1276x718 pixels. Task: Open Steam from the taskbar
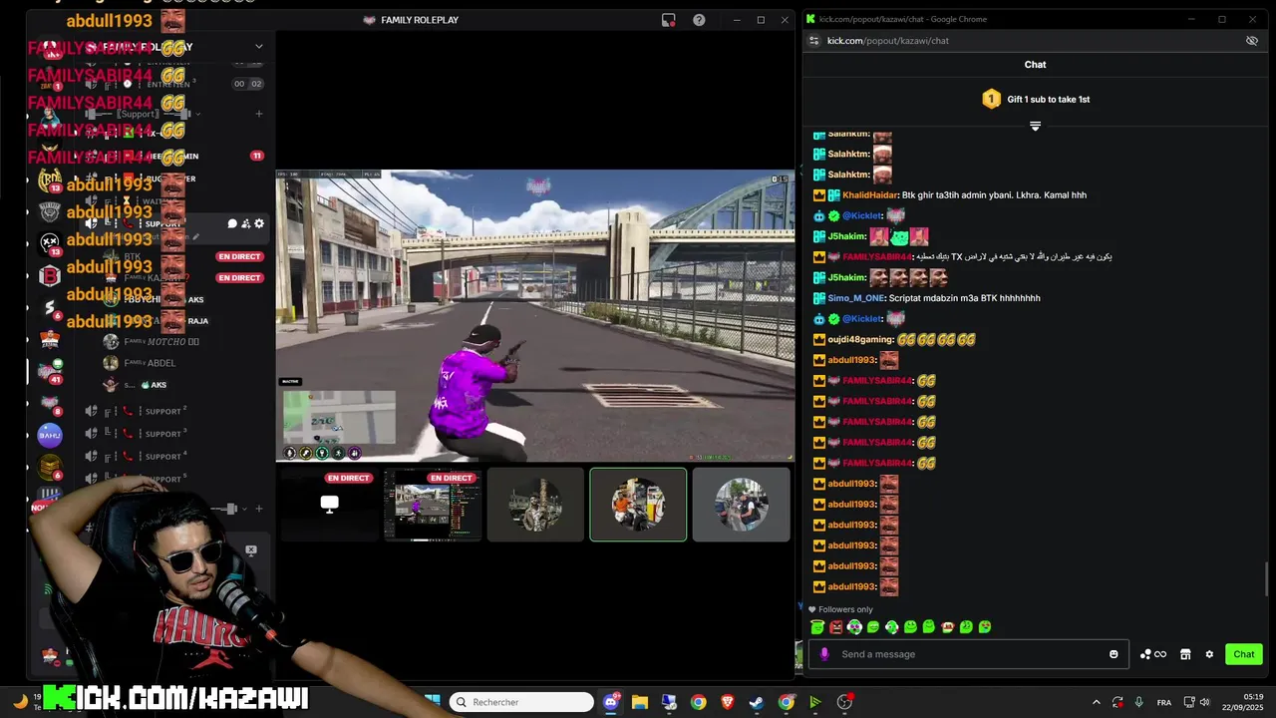point(757,702)
